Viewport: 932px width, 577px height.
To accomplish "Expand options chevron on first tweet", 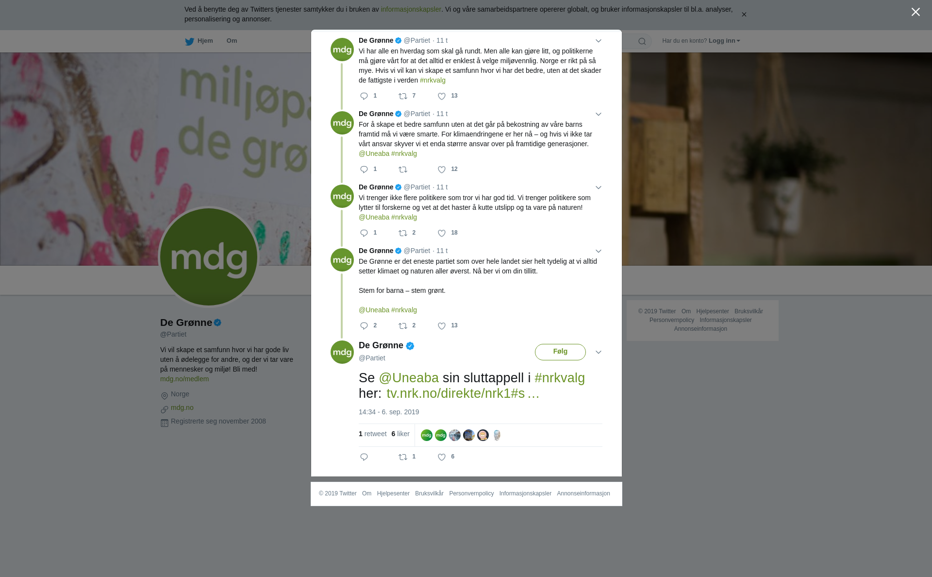I will click(599, 41).
